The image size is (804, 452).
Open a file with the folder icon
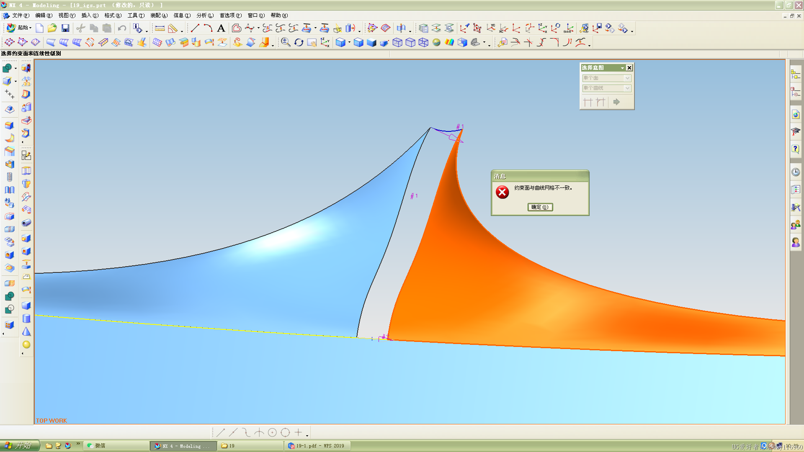coord(52,28)
